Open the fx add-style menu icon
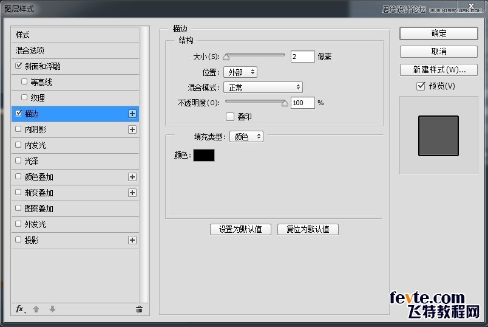This screenshot has height=327, width=488. 21,309
